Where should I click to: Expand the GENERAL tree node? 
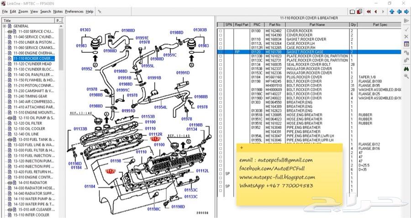click(x=5, y=26)
